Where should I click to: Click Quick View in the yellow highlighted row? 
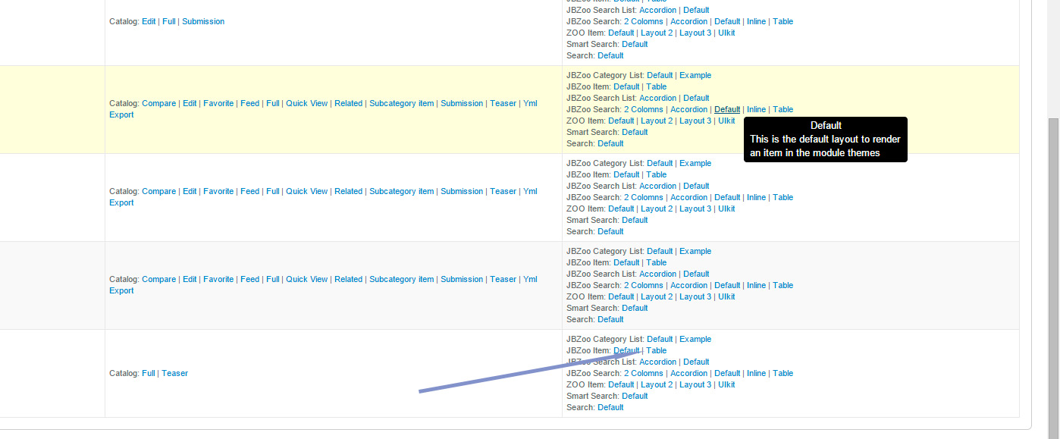pos(307,103)
